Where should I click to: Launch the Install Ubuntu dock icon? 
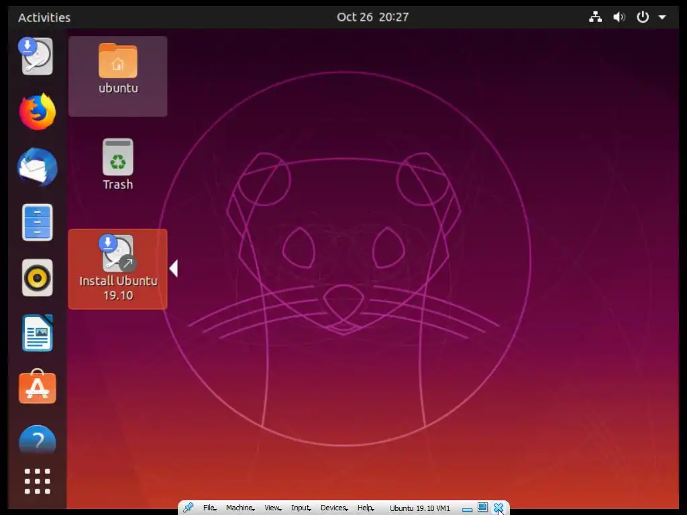[36, 56]
